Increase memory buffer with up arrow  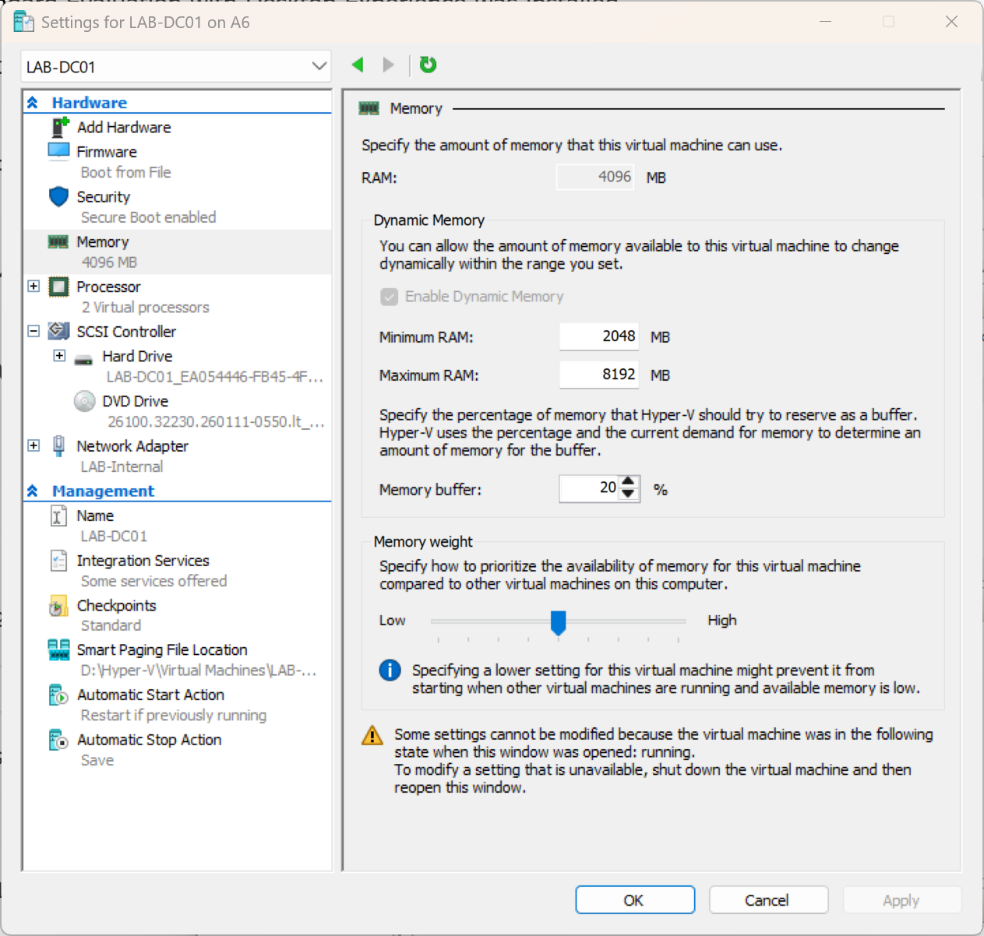click(629, 483)
